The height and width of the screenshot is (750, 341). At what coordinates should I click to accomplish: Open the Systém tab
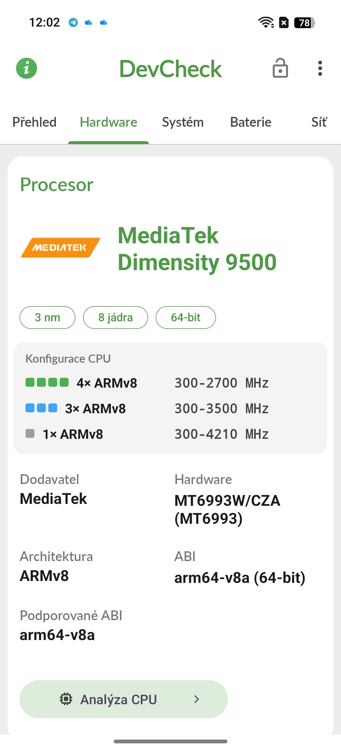click(x=183, y=122)
